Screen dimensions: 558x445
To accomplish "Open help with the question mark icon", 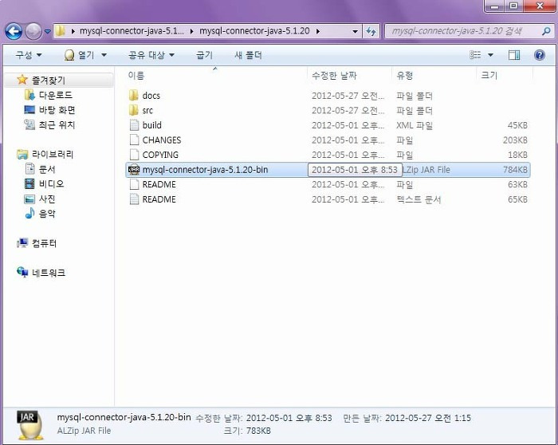I will (540, 55).
